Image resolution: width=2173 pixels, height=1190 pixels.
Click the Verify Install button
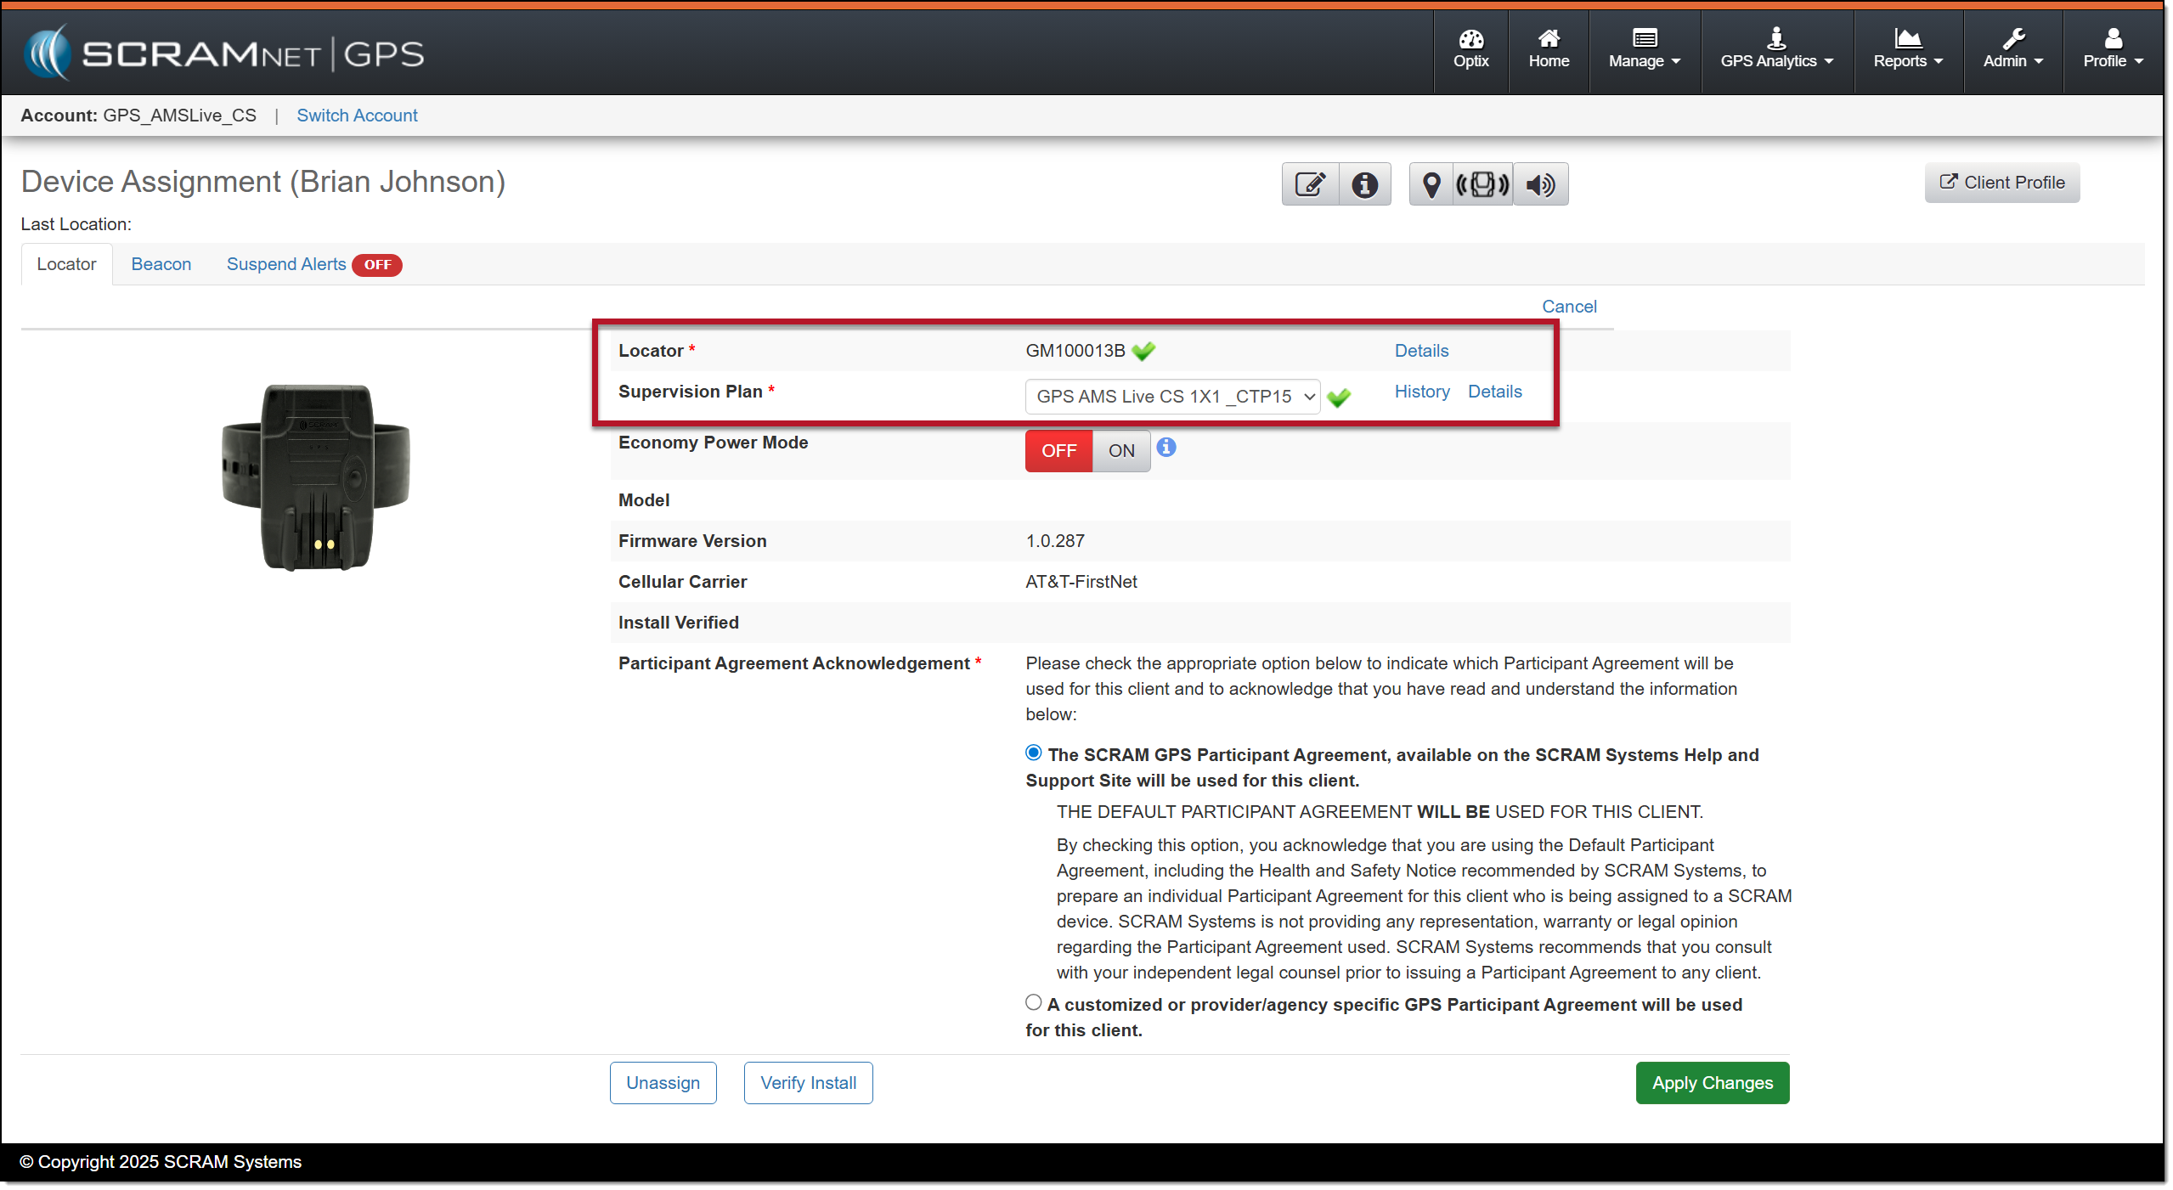[808, 1083]
